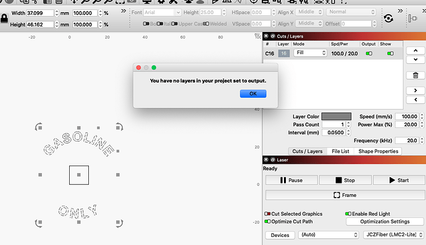Click the aspect ratio lock icon

(x=4, y=18)
